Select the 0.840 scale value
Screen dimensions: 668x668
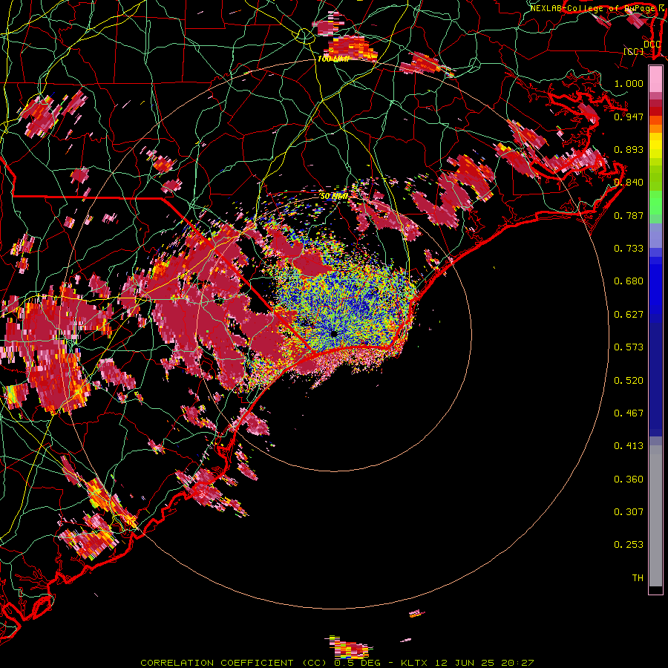pos(629,183)
